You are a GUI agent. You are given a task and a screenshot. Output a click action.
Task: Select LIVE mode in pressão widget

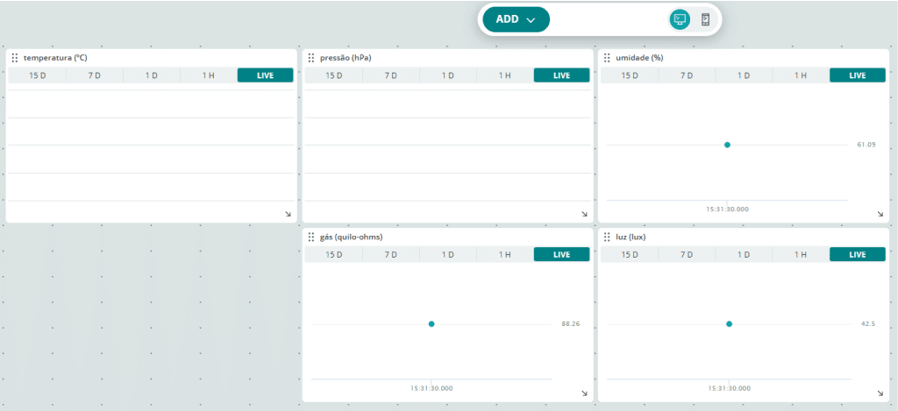562,75
